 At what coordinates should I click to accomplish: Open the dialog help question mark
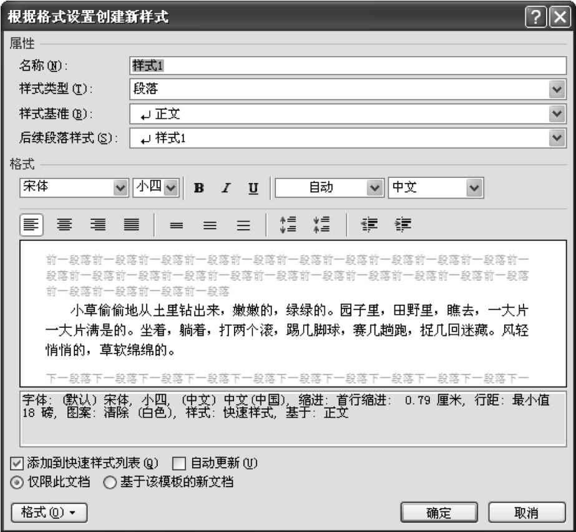tap(536, 17)
